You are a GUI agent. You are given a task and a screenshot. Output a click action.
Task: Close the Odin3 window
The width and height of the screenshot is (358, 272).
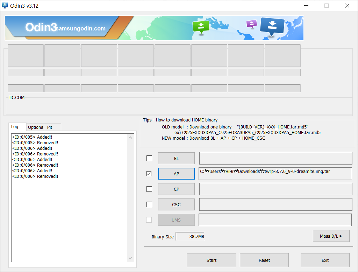(x=347, y=6)
